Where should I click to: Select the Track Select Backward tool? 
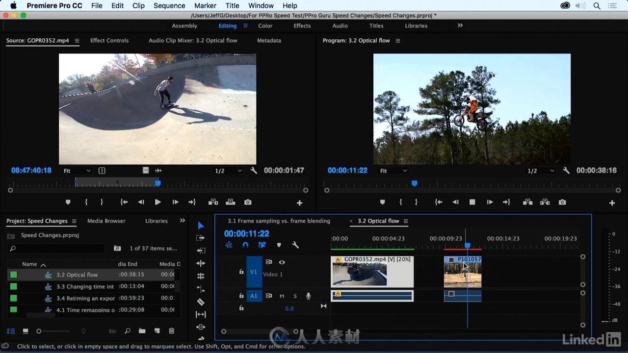[x=201, y=251]
